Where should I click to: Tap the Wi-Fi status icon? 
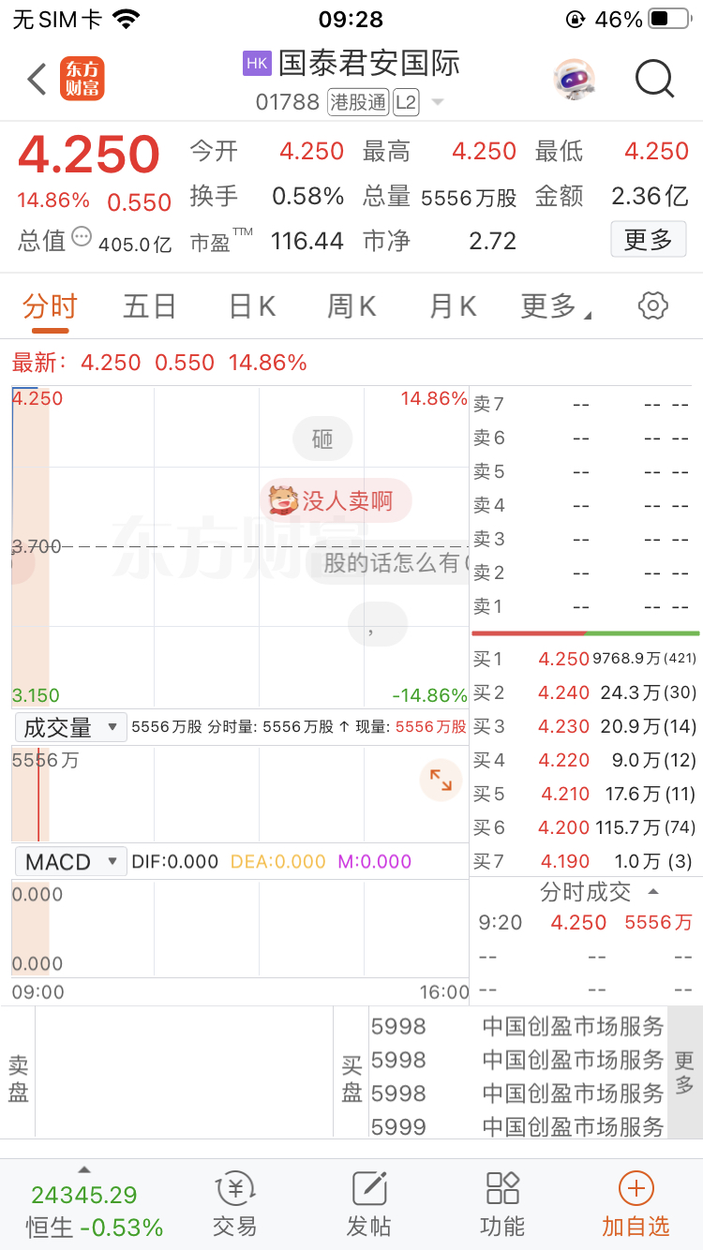click(125, 20)
